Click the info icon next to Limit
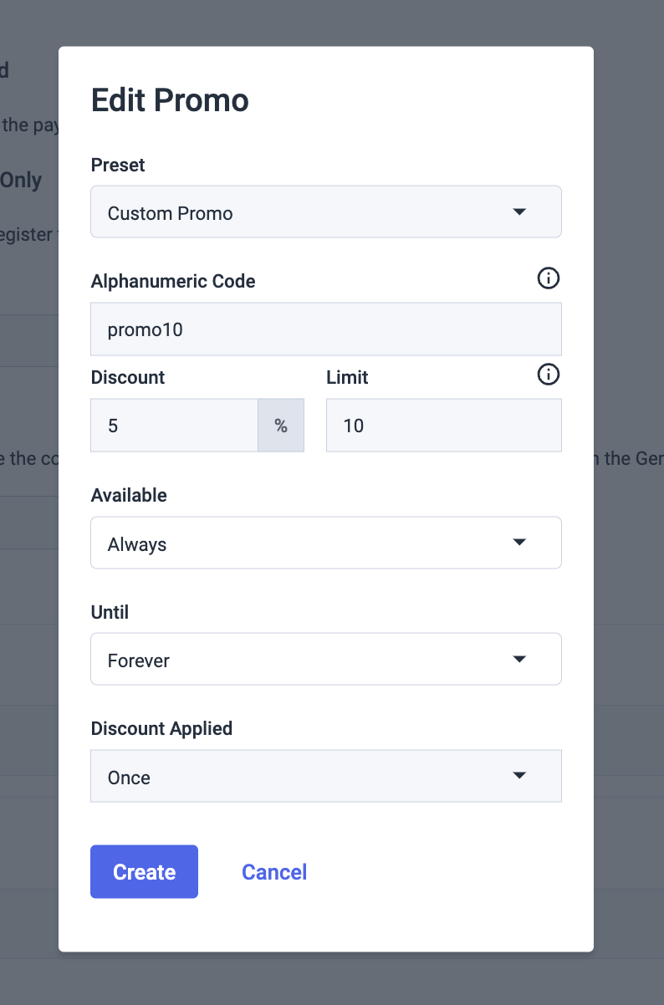Image resolution: width=664 pixels, height=1005 pixels. 548,375
